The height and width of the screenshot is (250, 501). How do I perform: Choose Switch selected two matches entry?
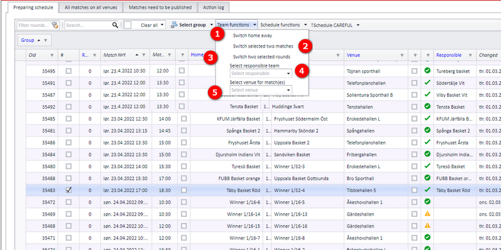coord(263,46)
